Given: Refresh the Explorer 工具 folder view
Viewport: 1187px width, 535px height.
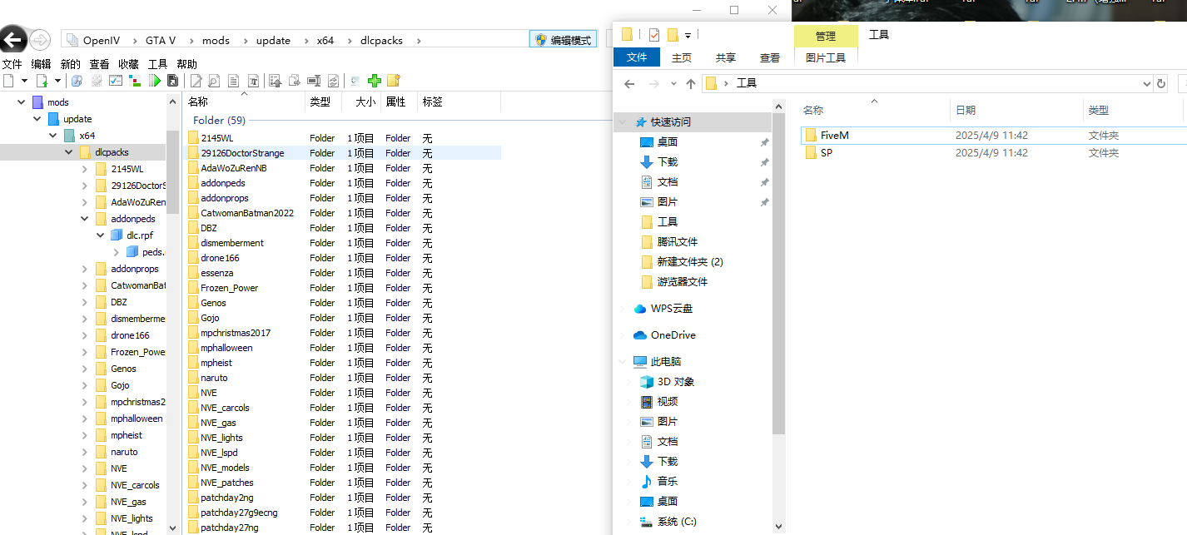Looking at the screenshot, I should tap(1161, 83).
